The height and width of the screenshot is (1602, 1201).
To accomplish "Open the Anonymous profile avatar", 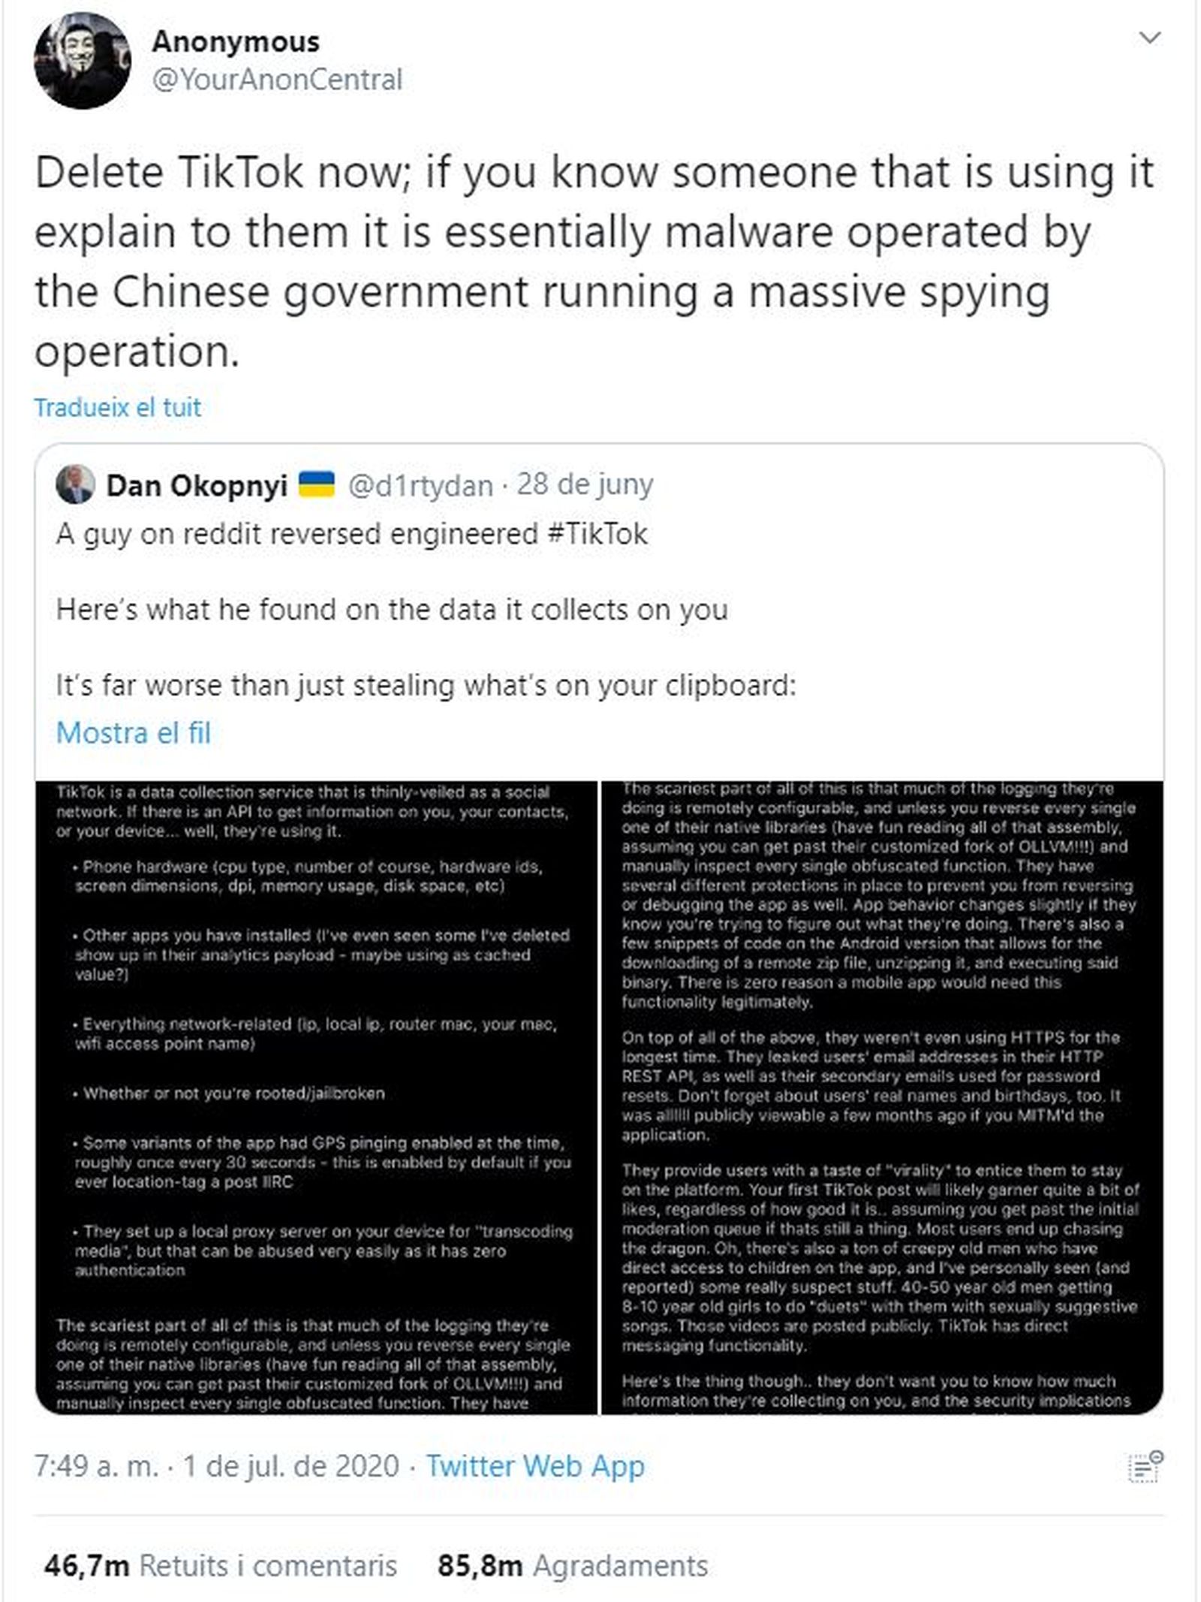I will click(x=82, y=61).
